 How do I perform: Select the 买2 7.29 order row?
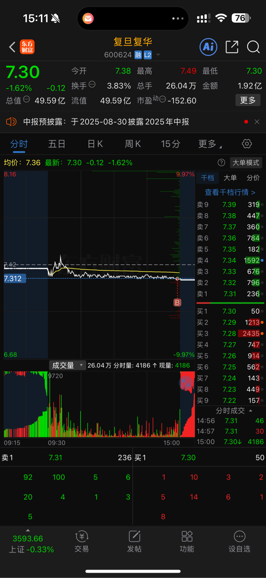pyautogui.click(x=230, y=322)
